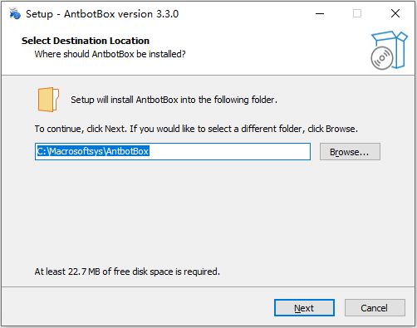The width and height of the screenshot is (417, 328).
Task: Click the yellow folder icon
Action: click(x=48, y=100)
